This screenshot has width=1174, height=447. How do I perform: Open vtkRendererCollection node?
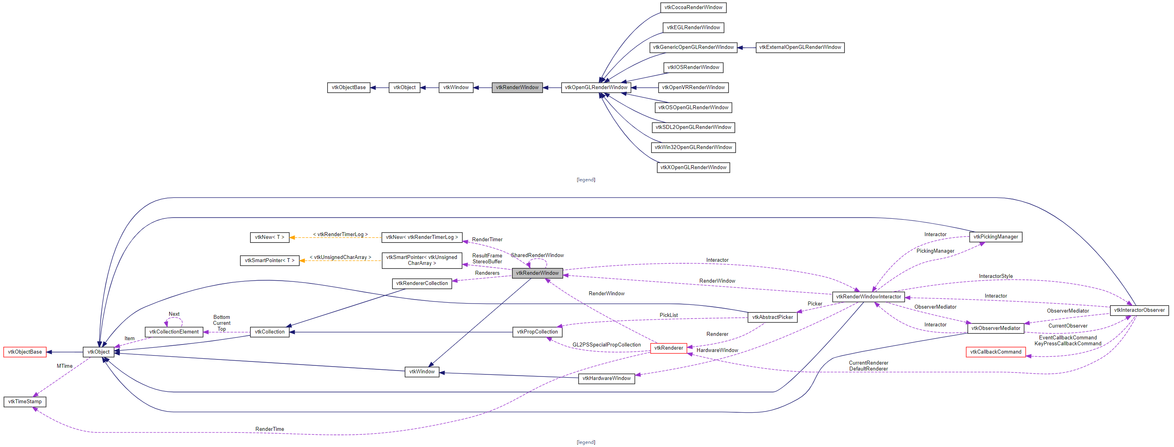click(422, 283)
